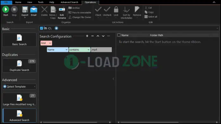Click Select all in Edit group
This screenshot has height=124, width=221.
(x=151, y=17)
